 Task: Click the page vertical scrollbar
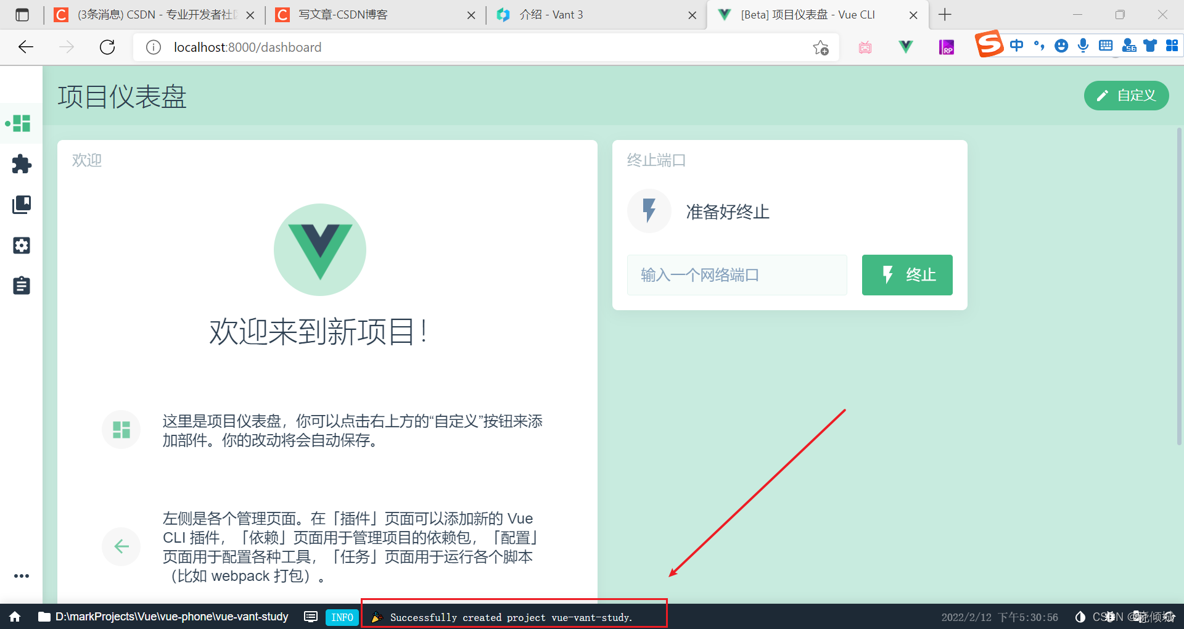(x=1179, y=286)
